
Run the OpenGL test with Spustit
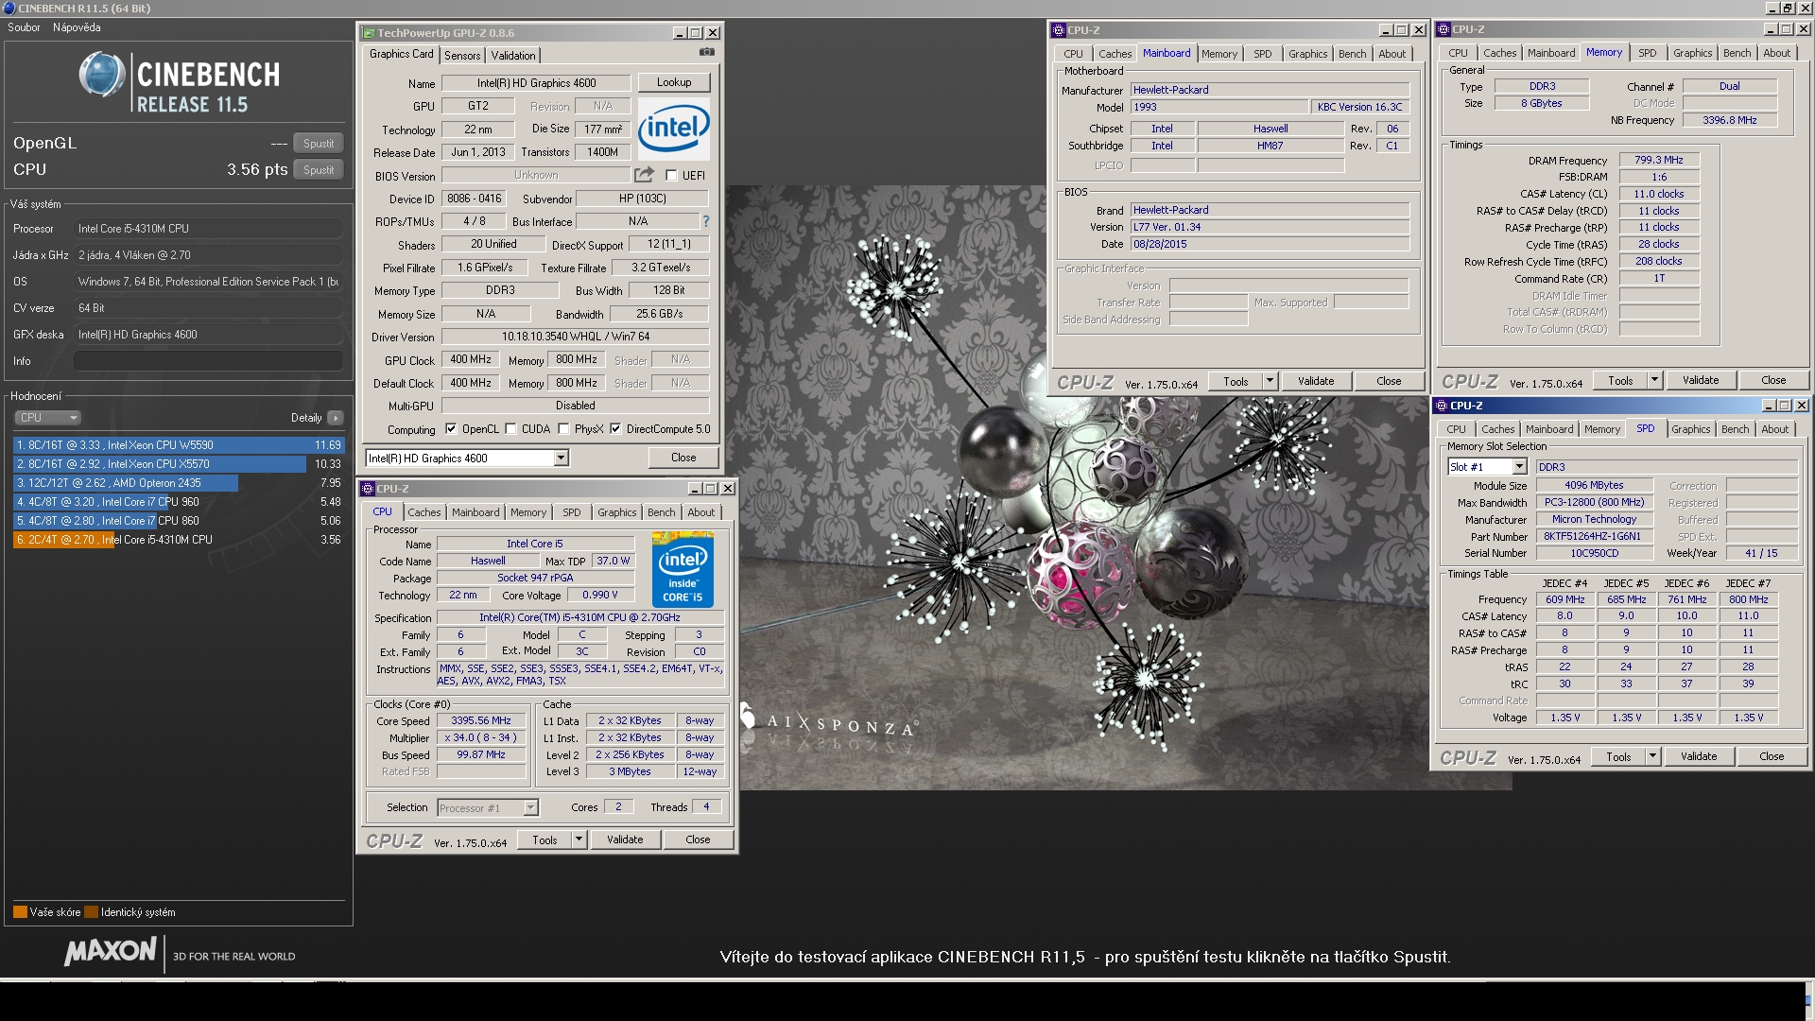point(319,144)
